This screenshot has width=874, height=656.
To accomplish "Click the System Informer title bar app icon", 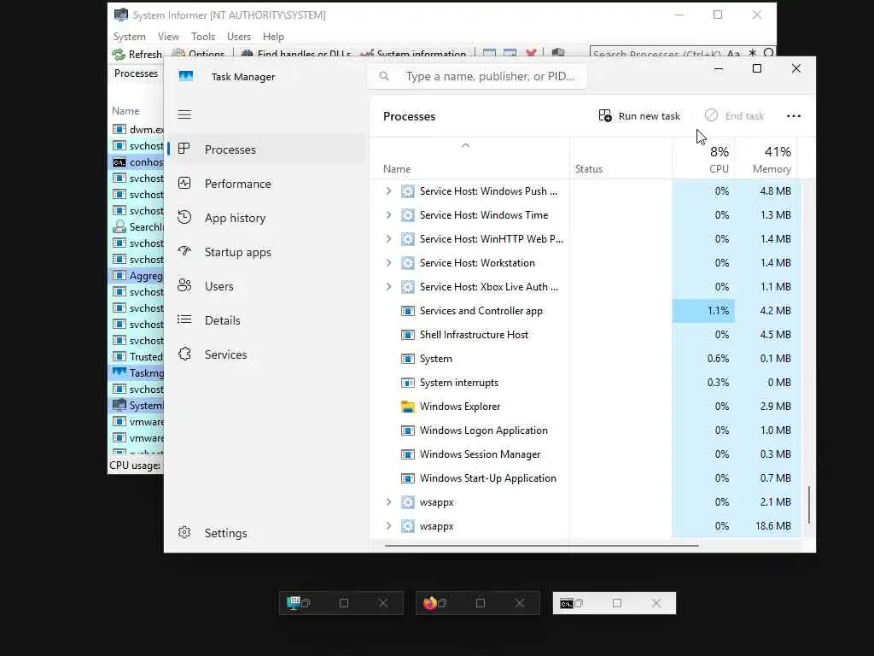I will 121,15.
